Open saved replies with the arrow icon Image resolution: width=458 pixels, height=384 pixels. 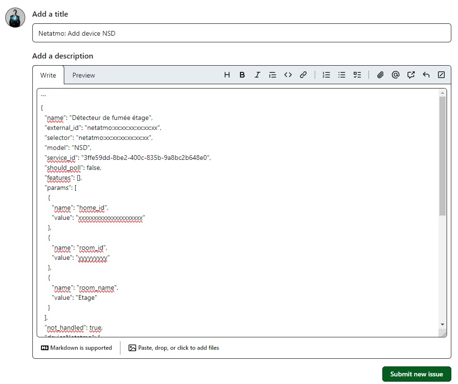point(426,75)
